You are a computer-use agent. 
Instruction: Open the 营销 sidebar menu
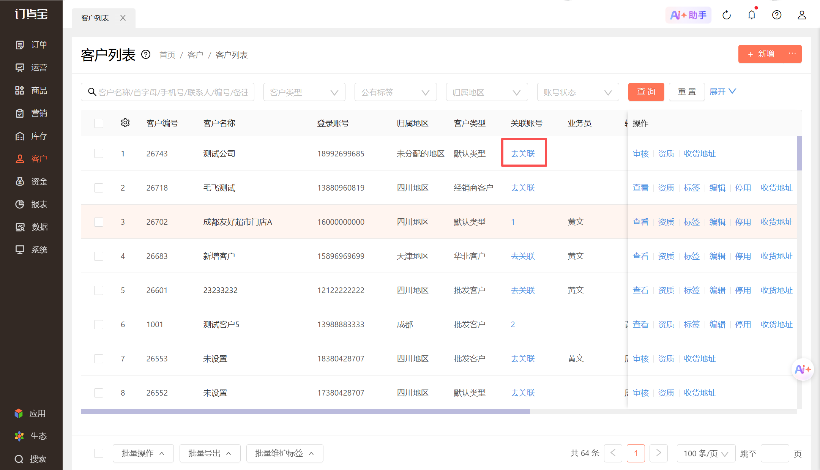(x=31, y=113)
